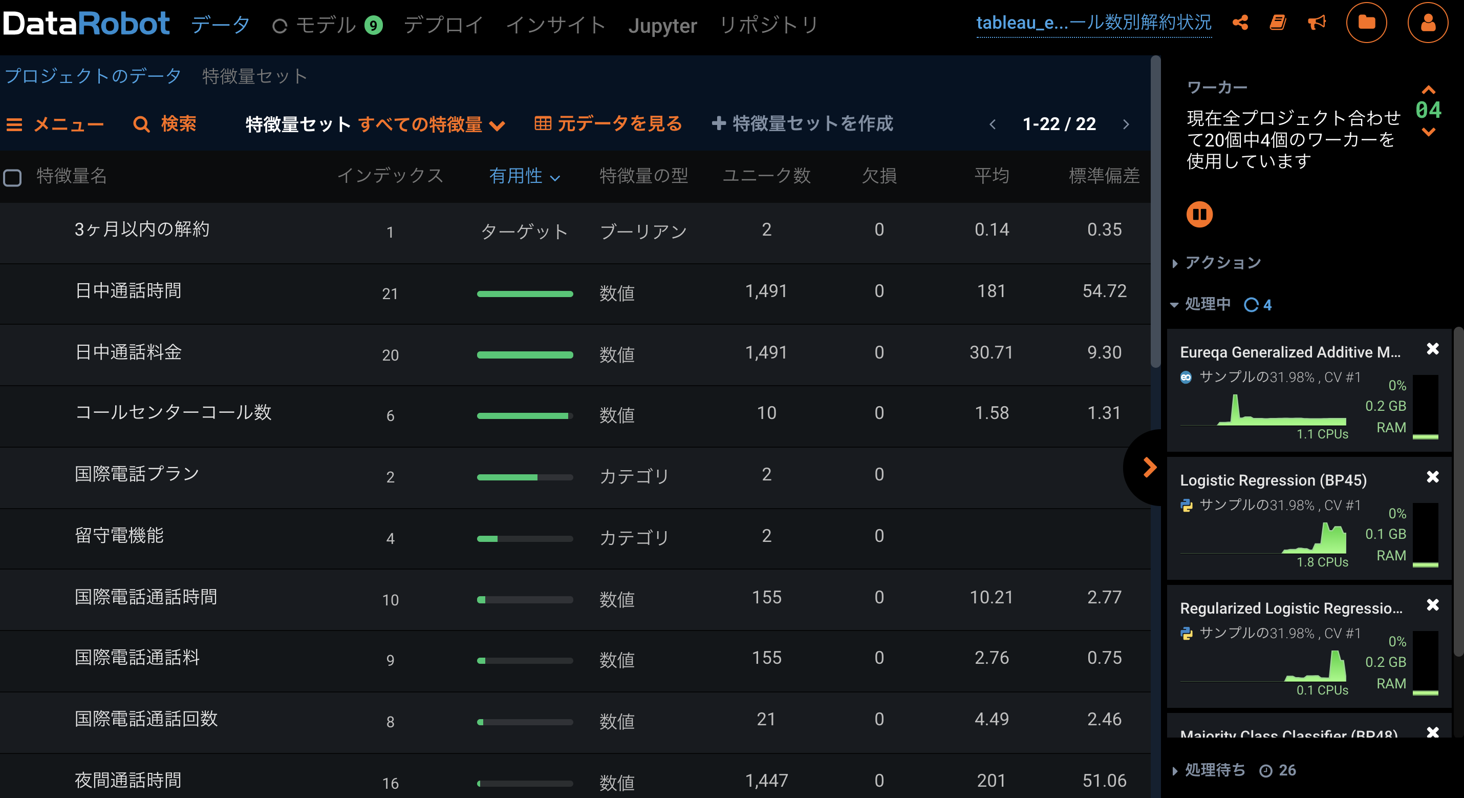Click the 1-22 / 22 page indicator

click(1059, 124)
